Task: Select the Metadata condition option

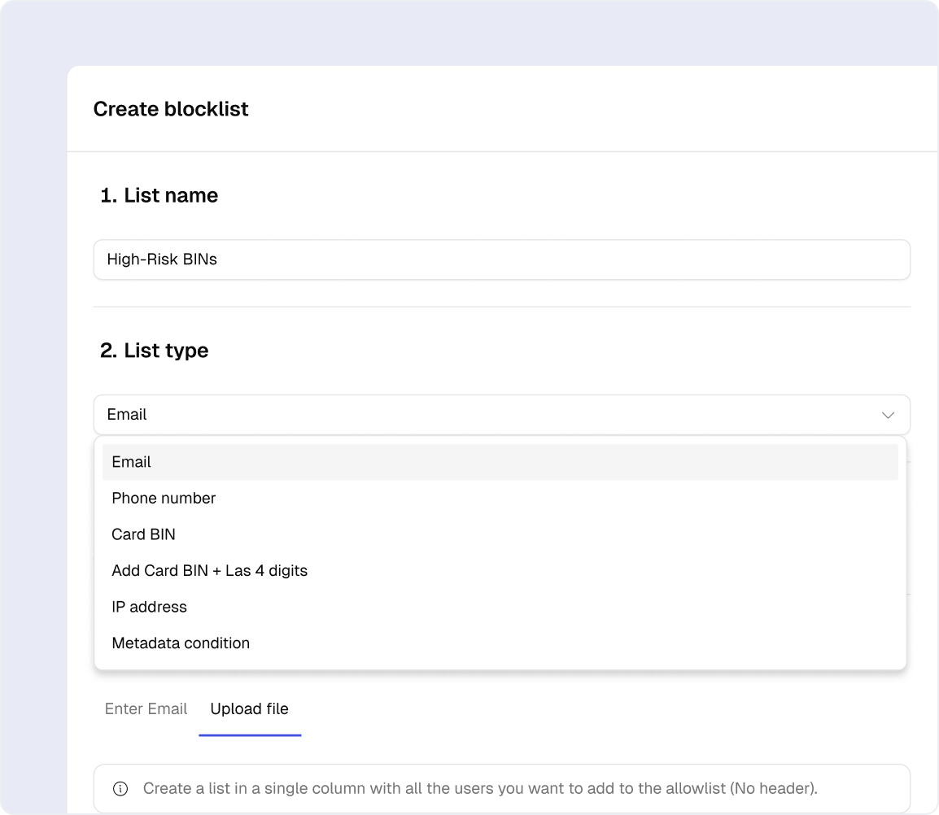Action: pyautogui.click(x=181, y=643)
